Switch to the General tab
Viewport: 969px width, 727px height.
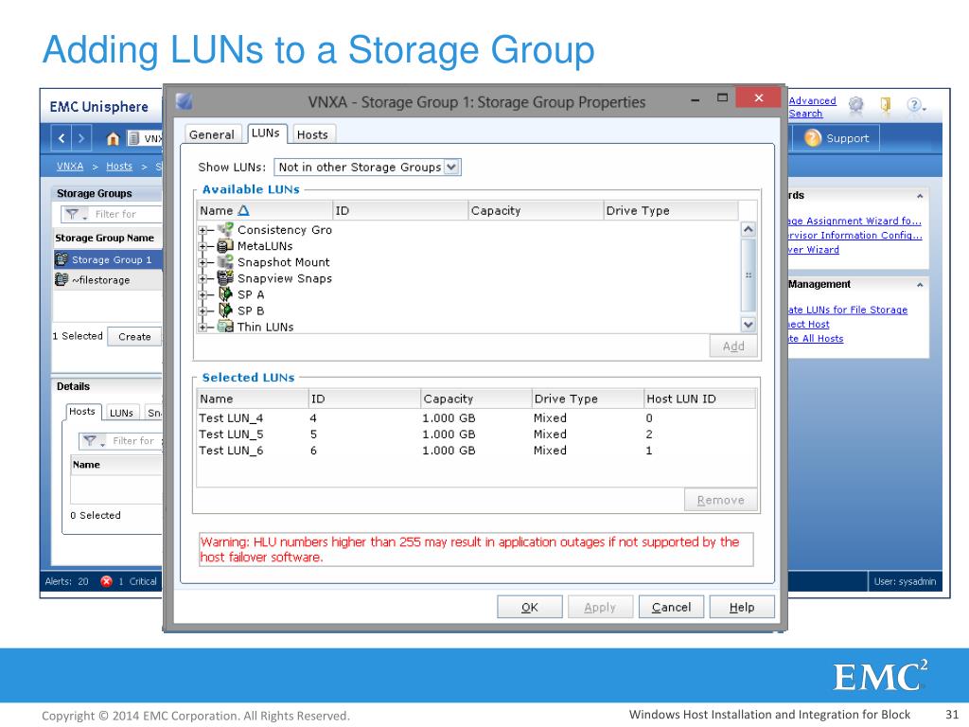click(212, 134)
